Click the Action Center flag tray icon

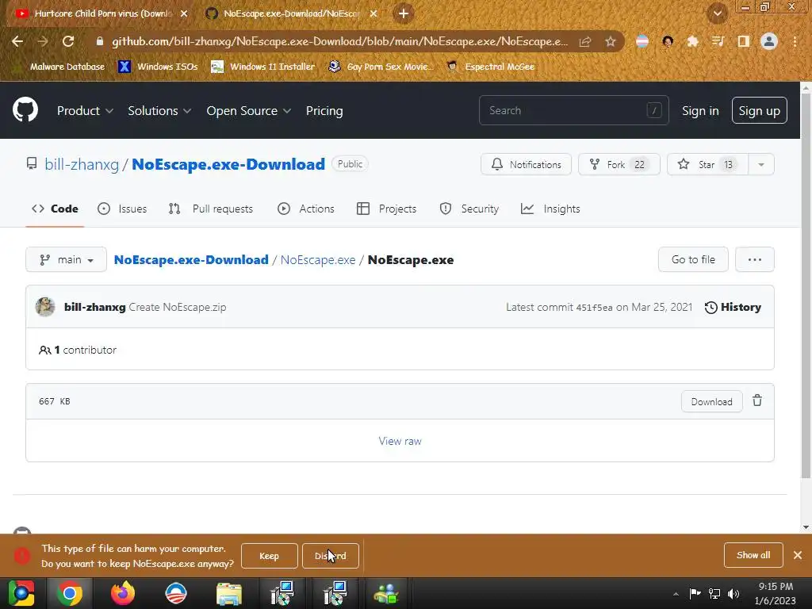(x=695, y=593)
